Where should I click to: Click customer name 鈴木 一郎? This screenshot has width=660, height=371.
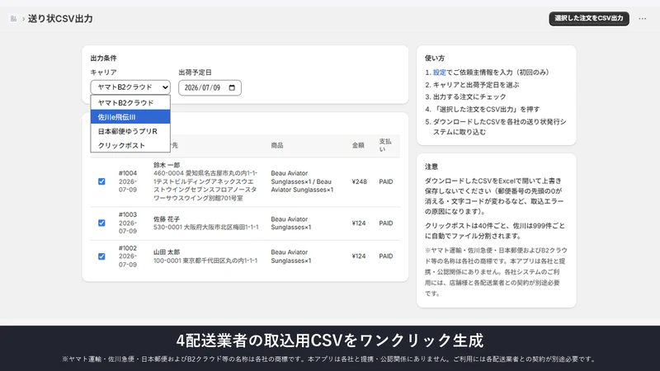(167, 165)
